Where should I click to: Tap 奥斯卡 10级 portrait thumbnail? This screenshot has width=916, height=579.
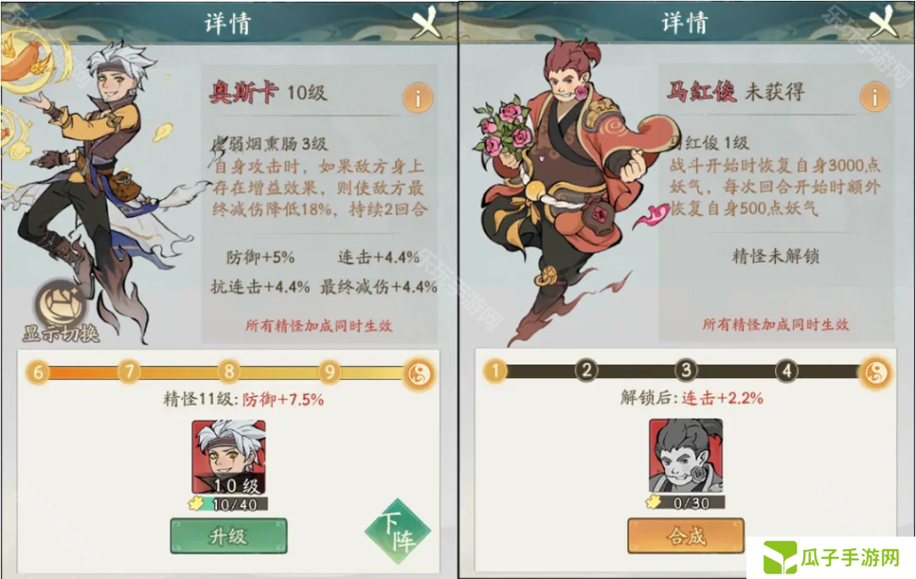pos(228,457)
